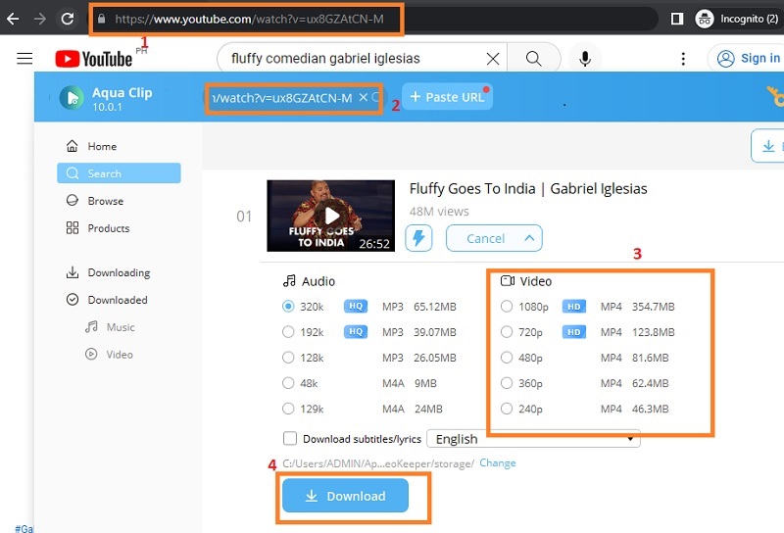Start voice search with microphone icon
The height and width of the screenshot is (533, 784).
[585, 59]
